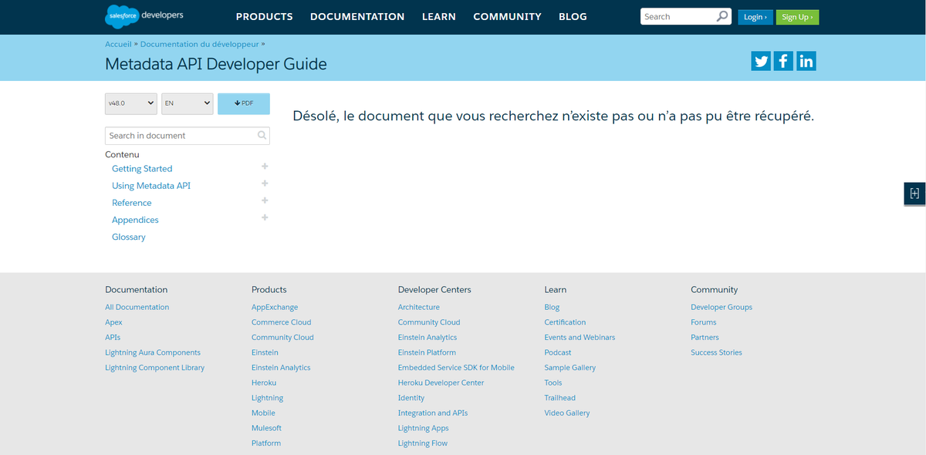This screenshot has width=926, height=455.
Task: Share on LinkedIn icon
Action: 806,62
